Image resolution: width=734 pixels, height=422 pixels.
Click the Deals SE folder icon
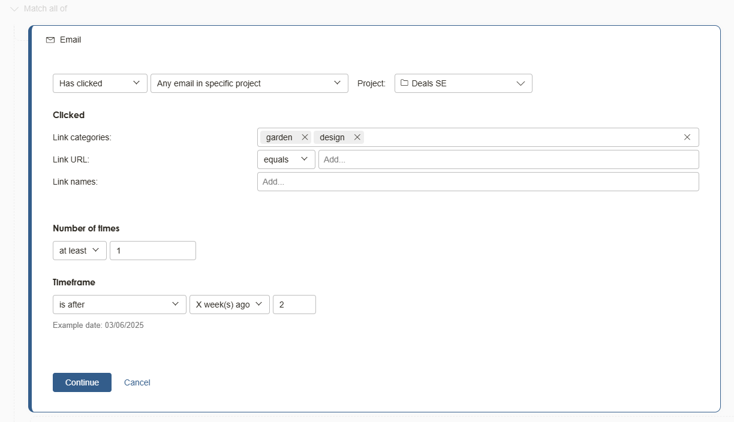click(x=404, y=83)
